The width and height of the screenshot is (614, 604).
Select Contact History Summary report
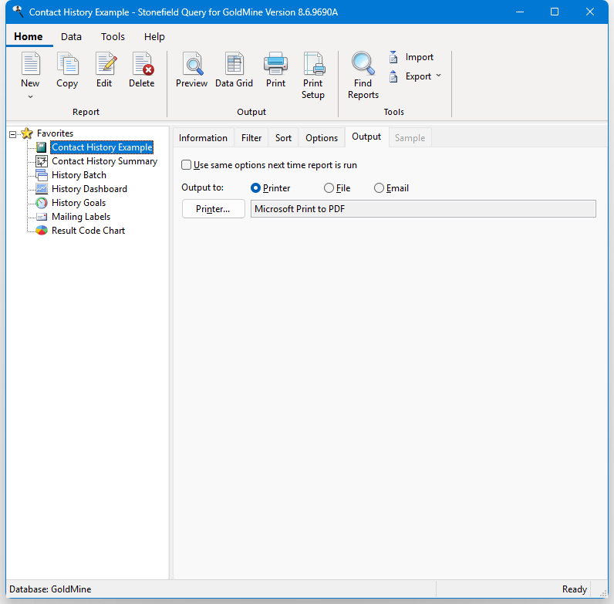point(105,161)
